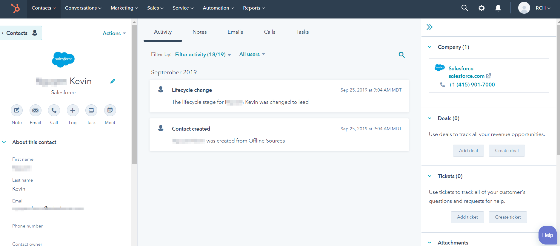The image size is (560, 246).
Task: Open the Actions dropdown
Action: [x=114, y=33]
